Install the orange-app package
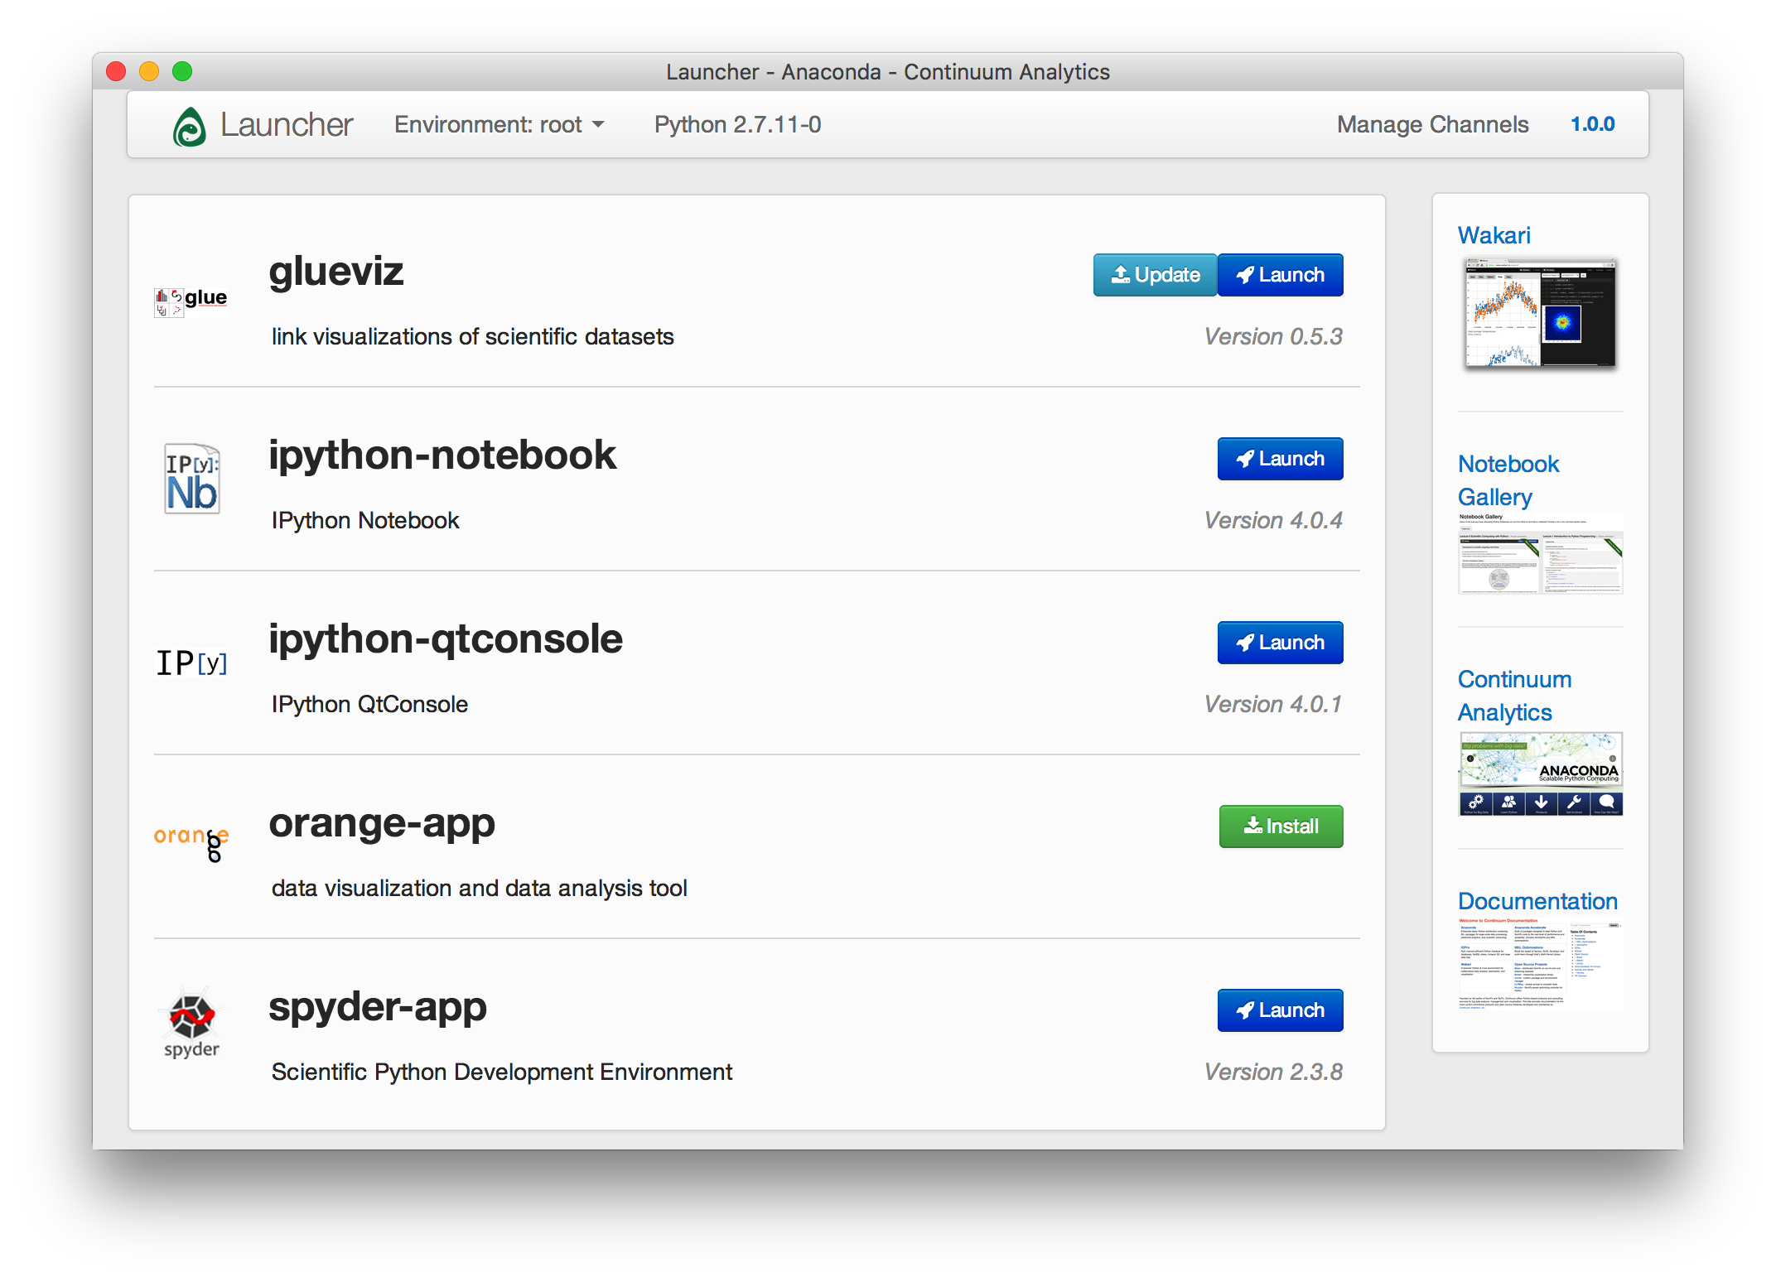The image size is (1776, 1282). coord(1280,827)
